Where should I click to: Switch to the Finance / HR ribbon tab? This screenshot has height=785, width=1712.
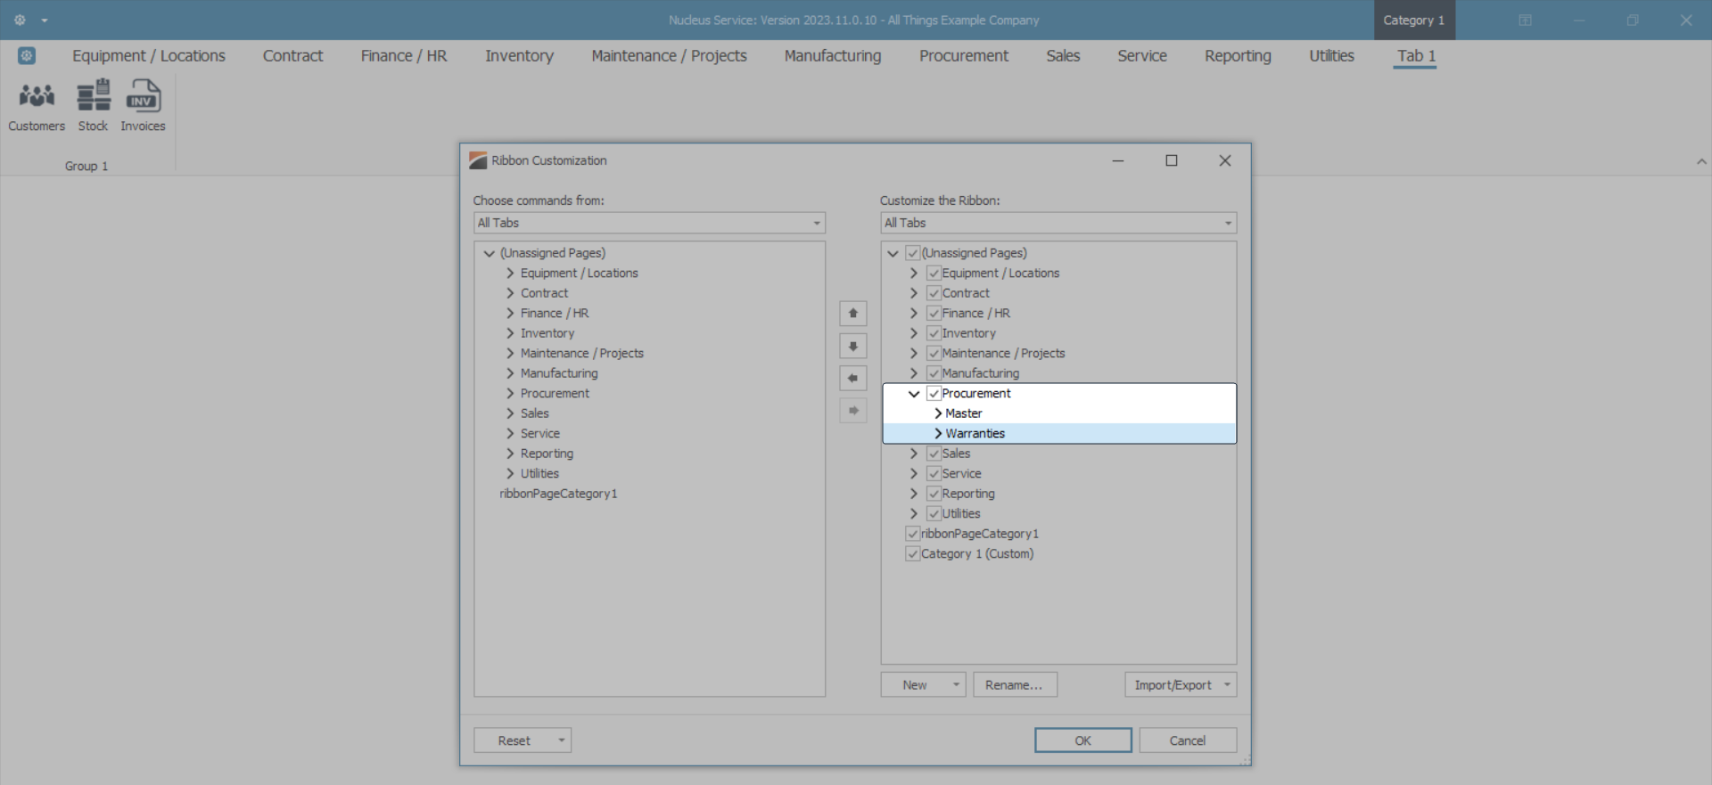tap(404, 55)
